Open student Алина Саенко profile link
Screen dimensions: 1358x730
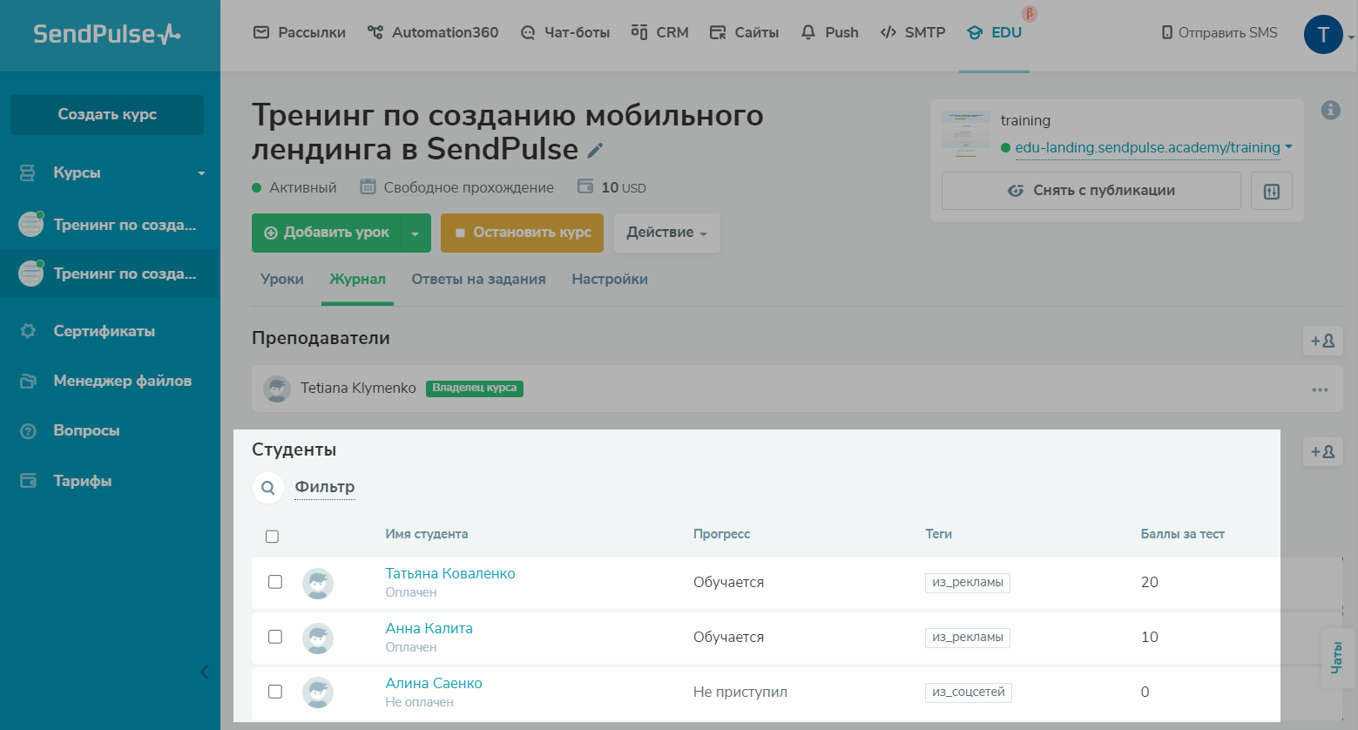click(x=433, y=683)
